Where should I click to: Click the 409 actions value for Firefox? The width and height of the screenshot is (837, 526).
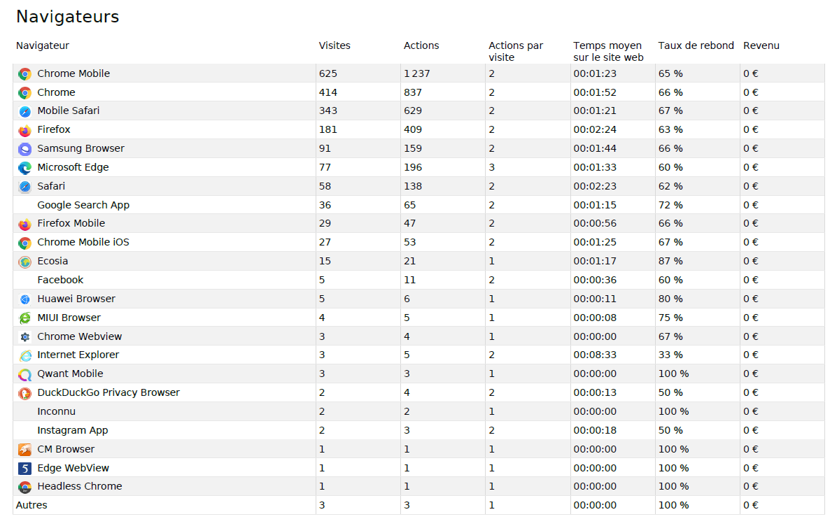pos(413,129)
